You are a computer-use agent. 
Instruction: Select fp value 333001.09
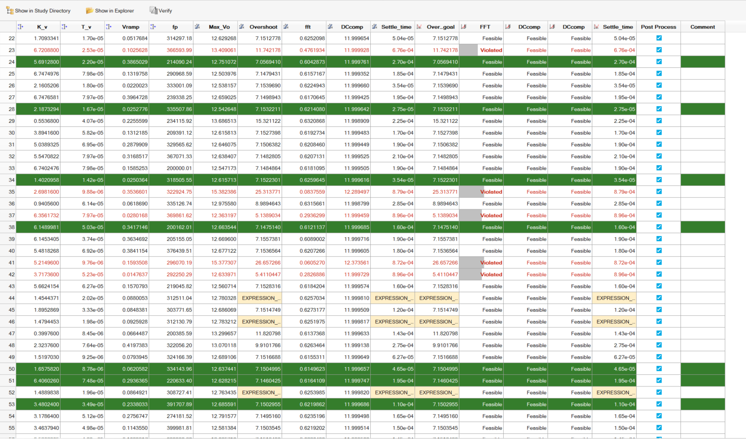click(179, 86)
